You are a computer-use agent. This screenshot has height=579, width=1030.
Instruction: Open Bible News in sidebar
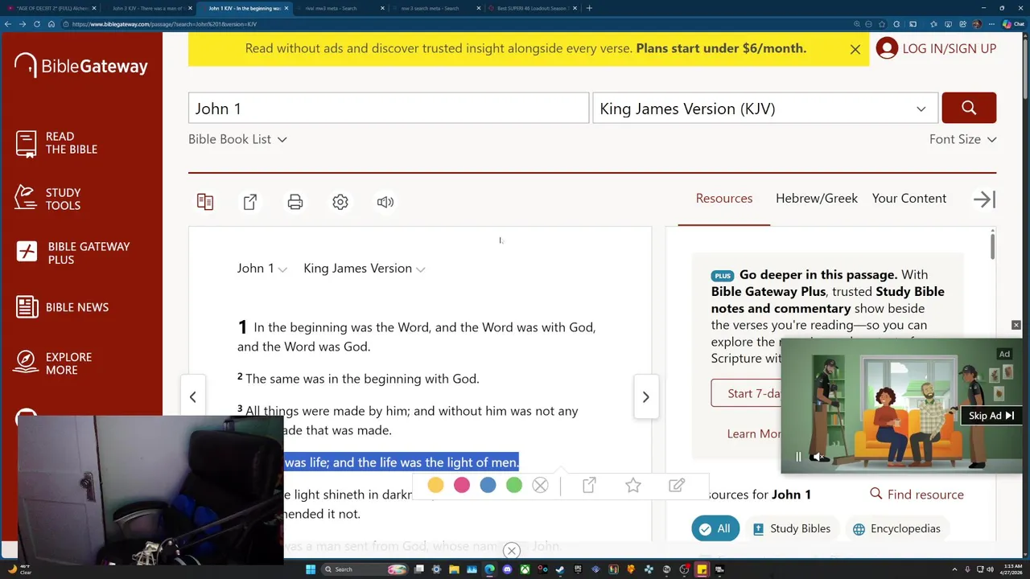pyautogui.click(x=62, y=307)
